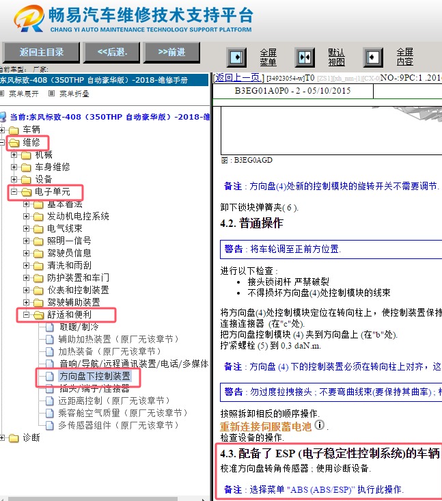Click the 舒适和便利 open folder icon
Screen dimensions: 442x501
pyautogui.click(x=39, y=315)
